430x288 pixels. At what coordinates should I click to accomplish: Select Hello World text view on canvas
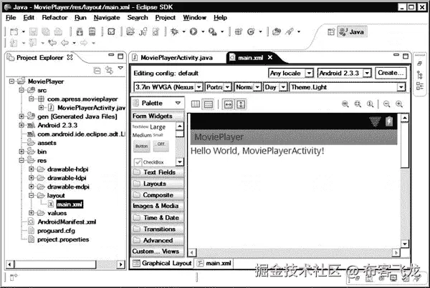pos(257,151)
